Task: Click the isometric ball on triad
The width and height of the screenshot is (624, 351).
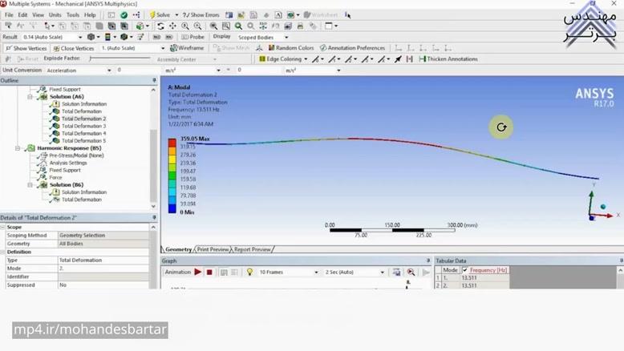Action: [603, 207]
